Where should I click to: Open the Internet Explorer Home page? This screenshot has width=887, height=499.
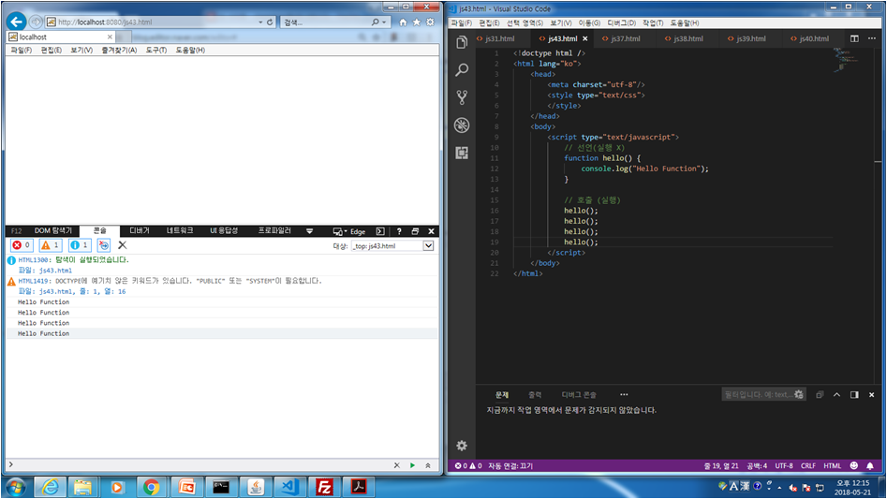[403, 22]
